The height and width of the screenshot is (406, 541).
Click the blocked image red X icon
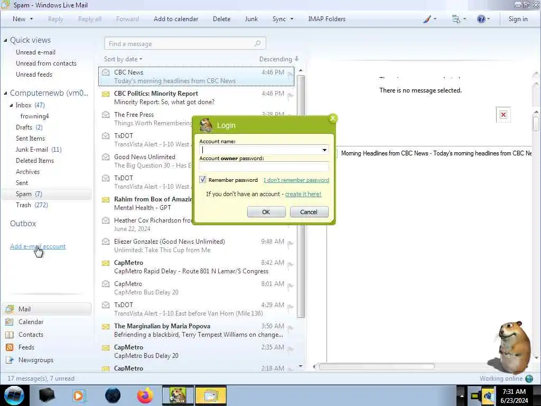point(503,115)
